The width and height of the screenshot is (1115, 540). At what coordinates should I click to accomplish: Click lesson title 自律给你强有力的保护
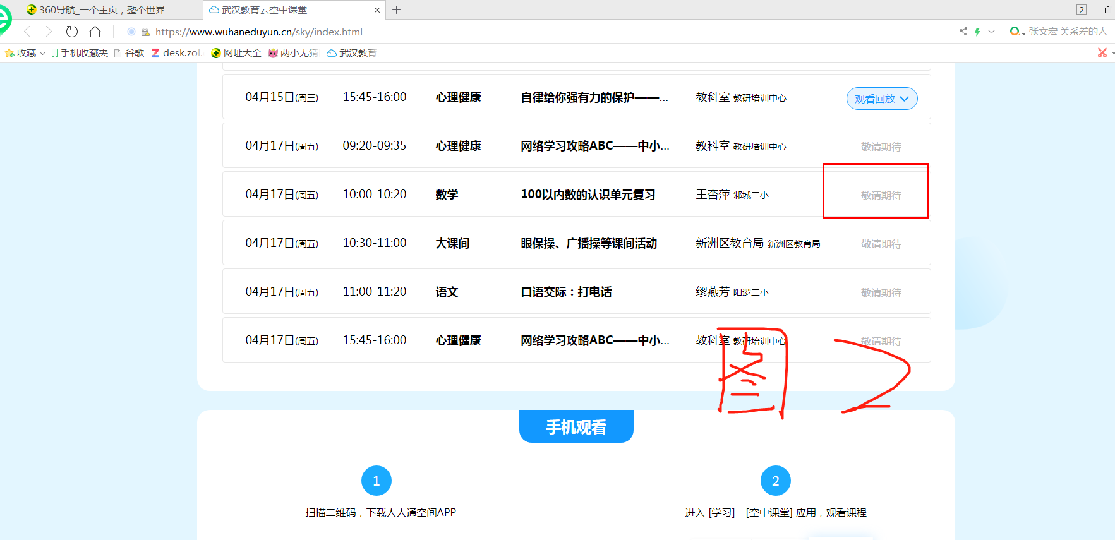(594, 97)
